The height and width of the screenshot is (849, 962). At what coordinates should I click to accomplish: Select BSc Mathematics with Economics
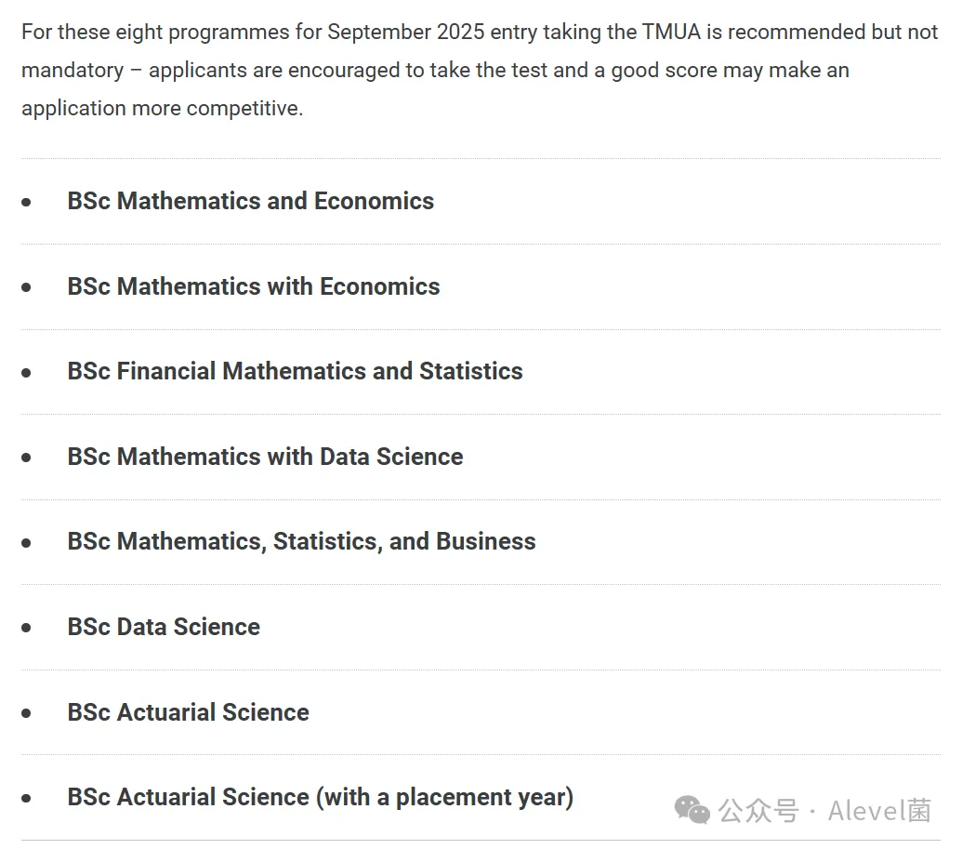[253, 286]
